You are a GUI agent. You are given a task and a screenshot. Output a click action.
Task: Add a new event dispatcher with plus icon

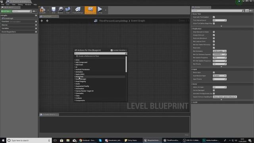click(x=36, y=32)
